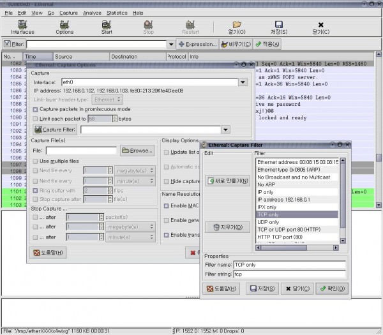
Task: Click the Restart capture toolbar icon
Action: point(190,27)
